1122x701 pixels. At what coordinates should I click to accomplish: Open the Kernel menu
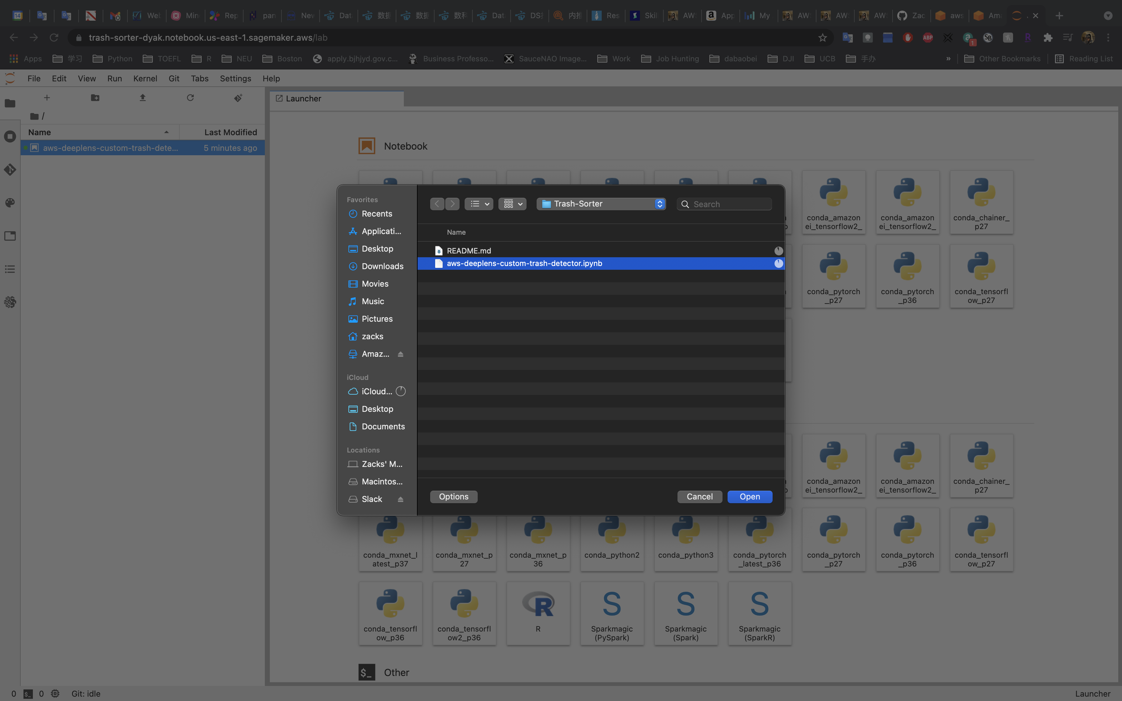[145, 78]
